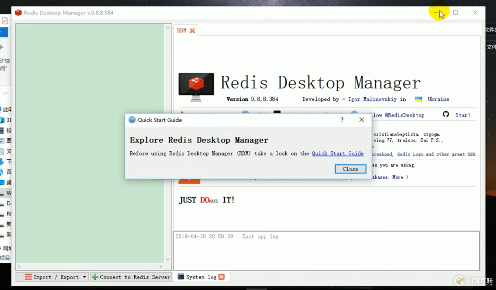Close the RDM tab with red X
The width and height of the screenshot is (496, 290).
coord(192,31)
